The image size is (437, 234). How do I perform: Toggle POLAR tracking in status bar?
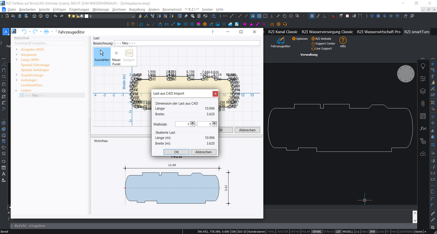pyautogui.click(x=306, y=231)
